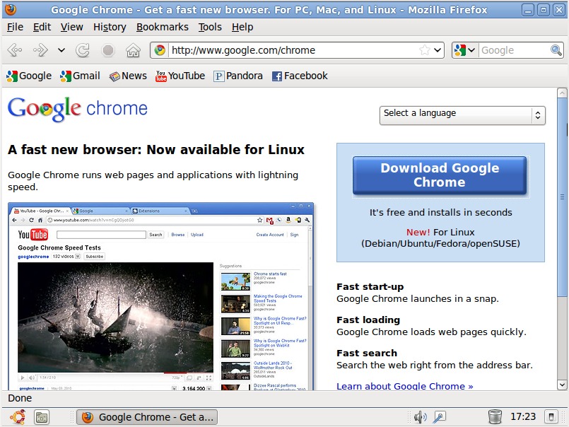Open the Edit menu

tap(42, 27)
